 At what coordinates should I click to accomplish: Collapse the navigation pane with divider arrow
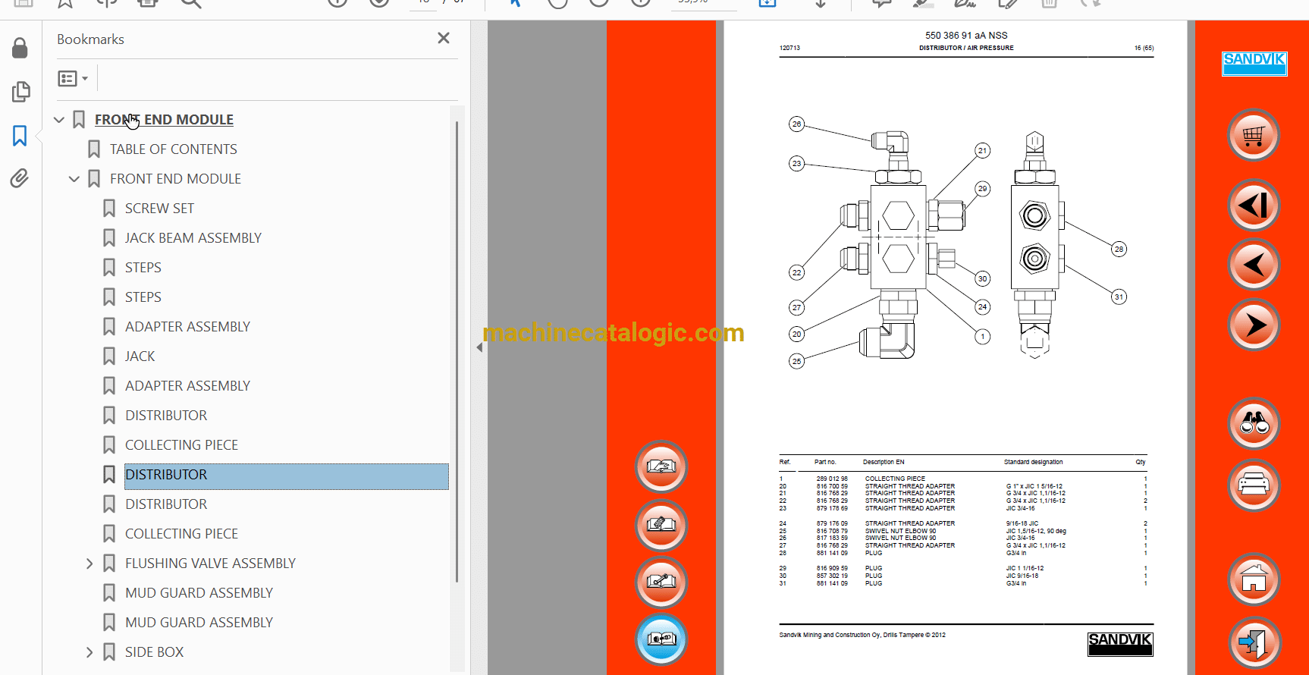(479, 347)
